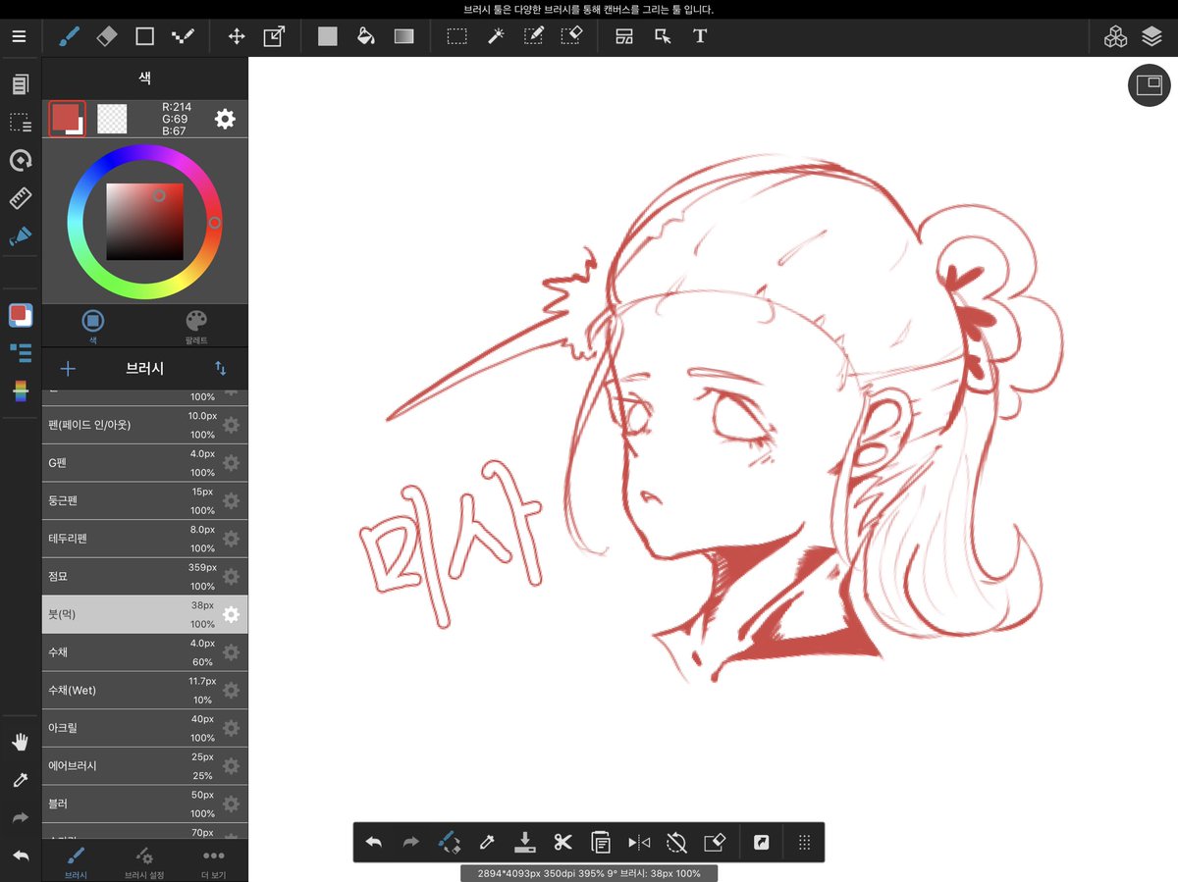Select the Eraser tool in top toolbar
This screenshot has width=1178, height=882.
(x=106, y=36)
